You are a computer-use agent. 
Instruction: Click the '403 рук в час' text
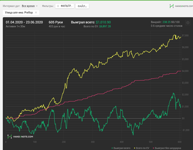point(57,27)
